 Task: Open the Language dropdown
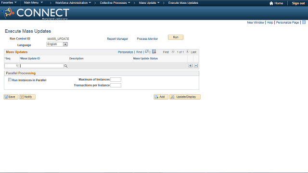57,44
